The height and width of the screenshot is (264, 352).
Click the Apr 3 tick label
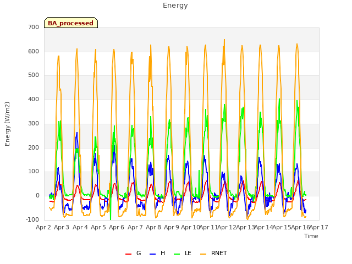(x=62, y=227)
